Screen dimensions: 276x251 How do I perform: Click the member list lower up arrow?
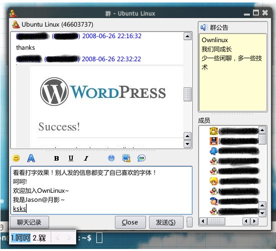[262, 205]
